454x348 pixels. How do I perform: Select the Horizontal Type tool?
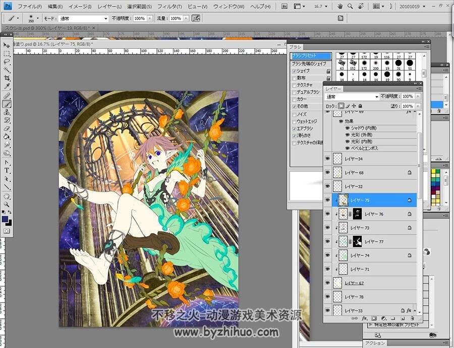coord(7,171)
